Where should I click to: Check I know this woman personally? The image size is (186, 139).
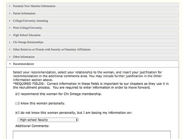click(16, 104)
